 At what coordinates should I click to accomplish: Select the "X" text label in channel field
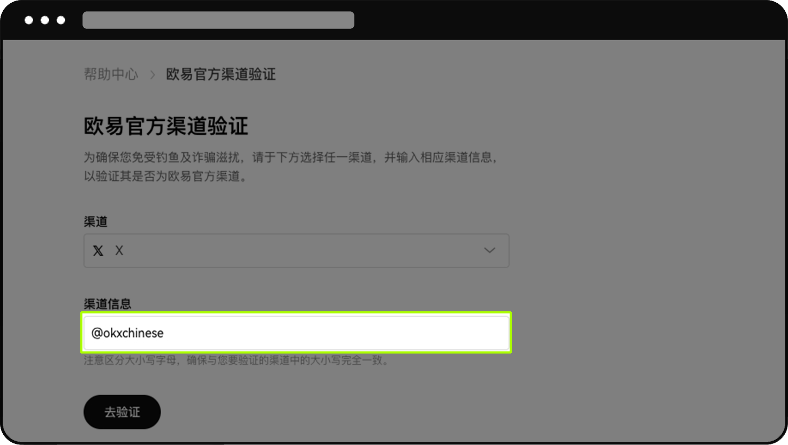(x=119, y=250)
